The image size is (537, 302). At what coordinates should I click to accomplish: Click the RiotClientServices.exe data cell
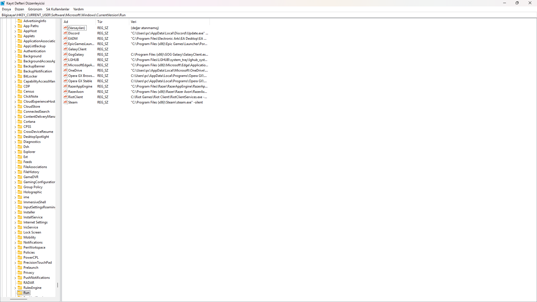pyautogui.click(x=169, y=97)
